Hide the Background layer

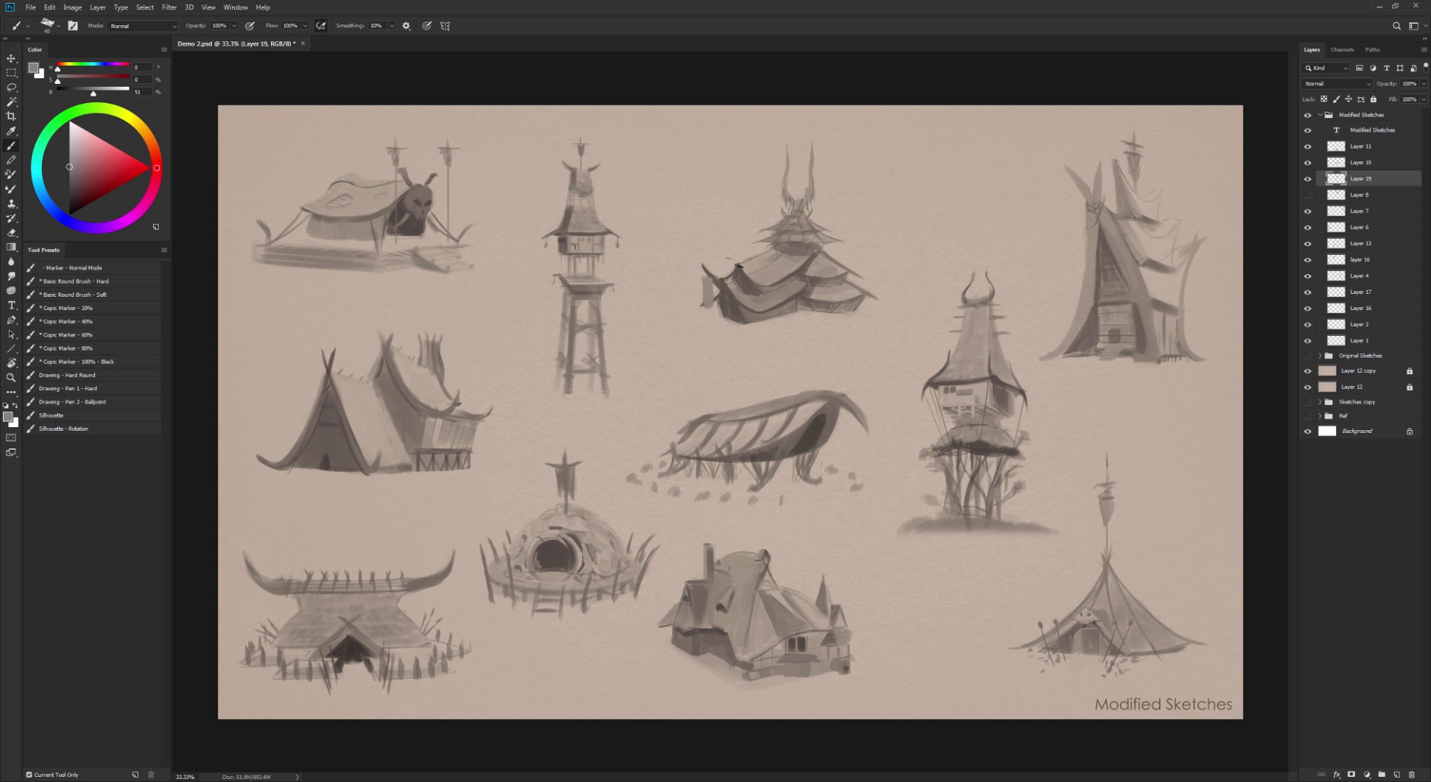pyautogui.click(x=1308, y=432)
